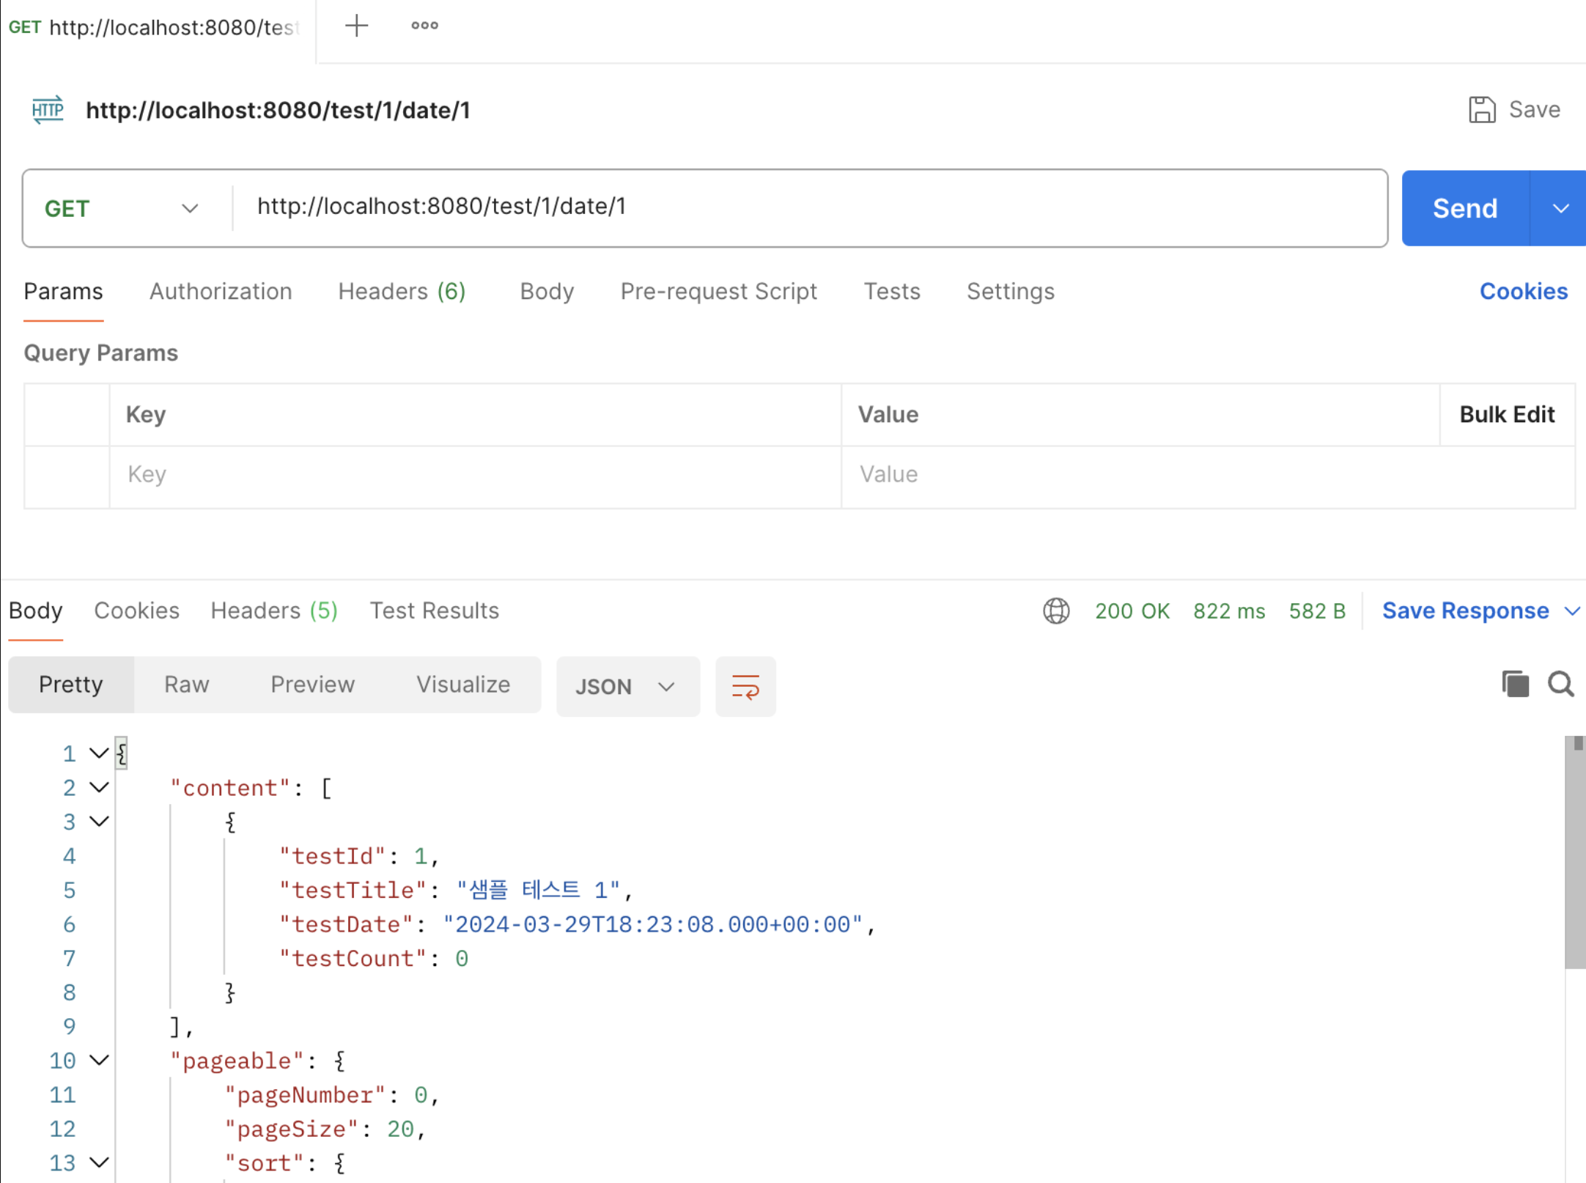Switch response view to Raw
The image size is (1586, 1183).
tap(186, 685)
